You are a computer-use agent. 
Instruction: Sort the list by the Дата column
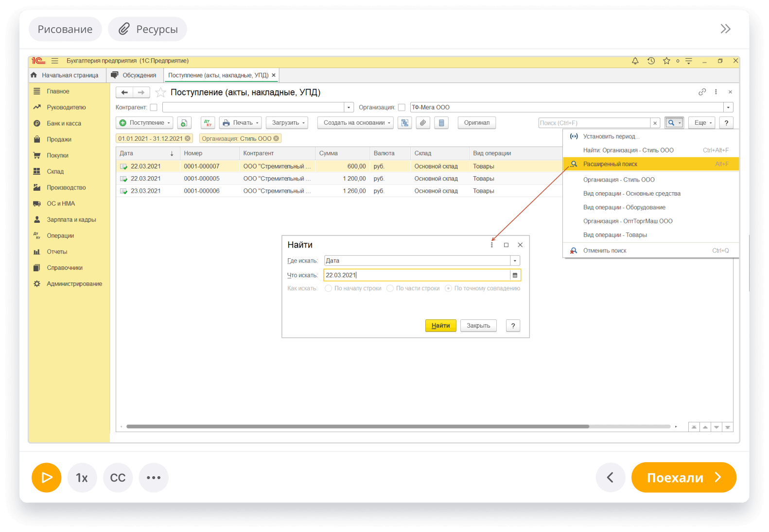147,153
